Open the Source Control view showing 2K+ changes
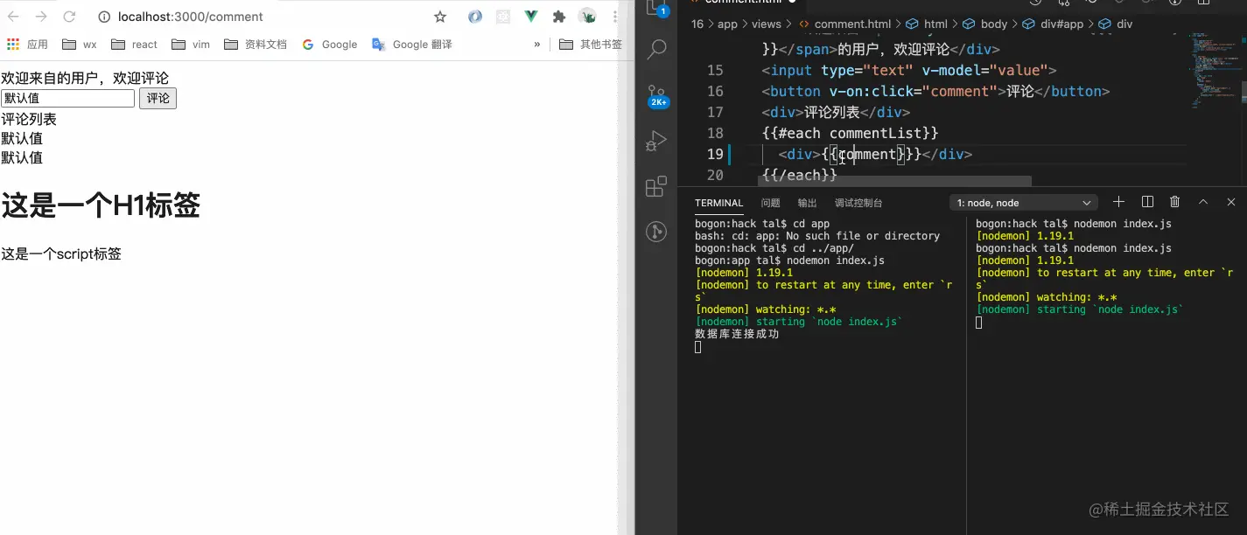Screen dimensions: 1247x535 pos(656,94)
